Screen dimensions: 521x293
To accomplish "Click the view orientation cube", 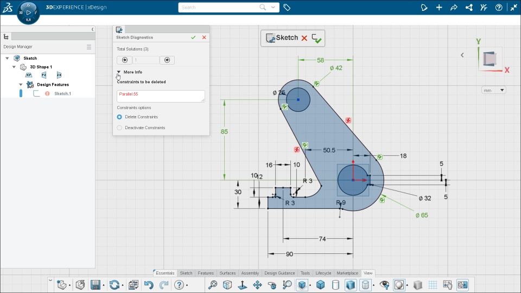I will pyautogui.click(x=490, y=59).
